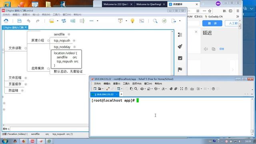Open the outline panel icon in XMind sidebar
Image resolution: width=256 pixels, height=144 pixels.
(x=180, y=35)
